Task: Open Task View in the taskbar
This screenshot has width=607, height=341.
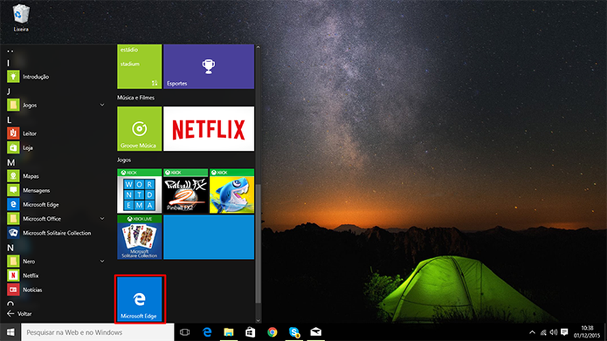Action: pos(184,332)
